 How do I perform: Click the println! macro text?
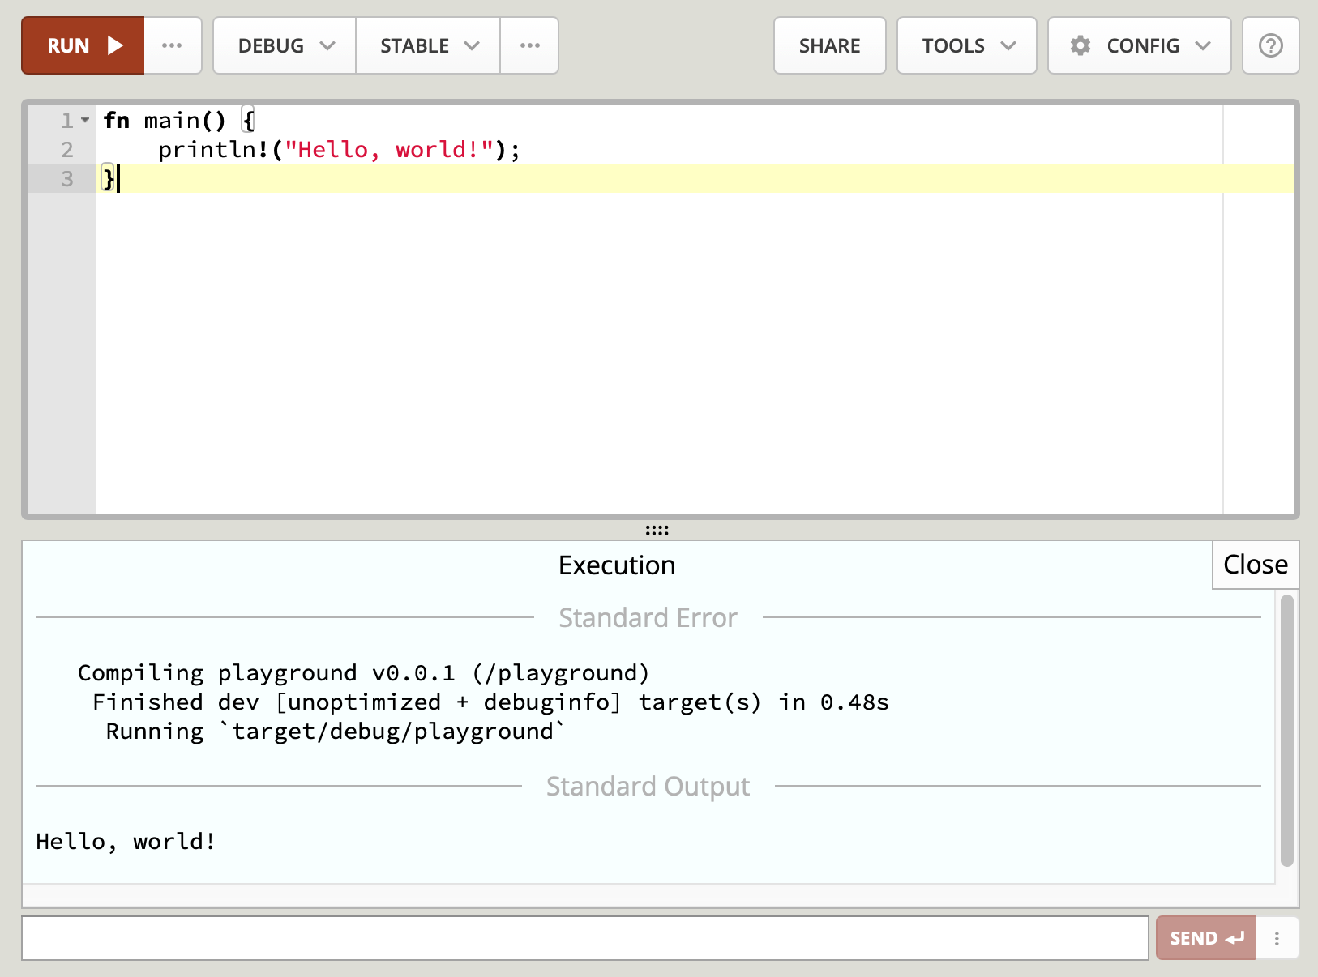[x=213, y=150]
